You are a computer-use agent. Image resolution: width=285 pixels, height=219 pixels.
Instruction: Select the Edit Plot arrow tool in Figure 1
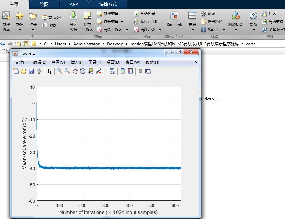point(50,71)
